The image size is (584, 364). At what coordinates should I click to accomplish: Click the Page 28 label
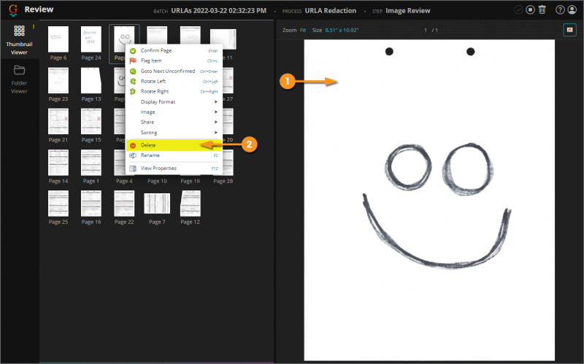pos(223,181)
